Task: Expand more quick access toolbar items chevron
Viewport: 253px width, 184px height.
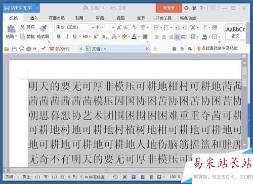Action: point(35,49)
